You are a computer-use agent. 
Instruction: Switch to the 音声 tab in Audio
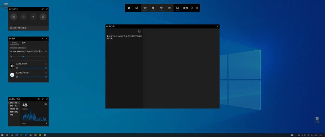click(x=24, y=42)
